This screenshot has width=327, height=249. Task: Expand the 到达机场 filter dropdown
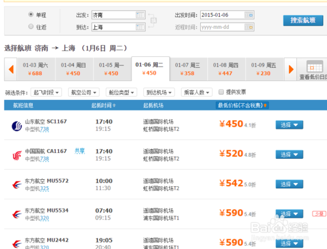pyautogui.click(x=159, y=92)
